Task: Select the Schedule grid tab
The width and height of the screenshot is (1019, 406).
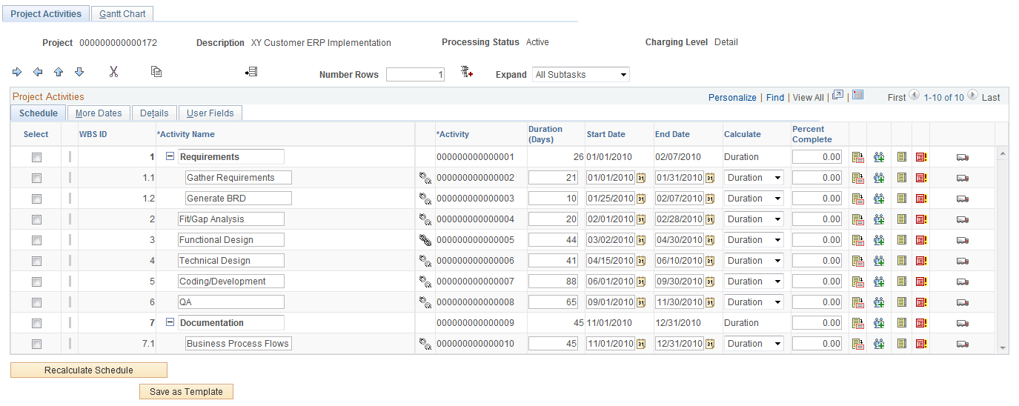Action: tap(39, 113)
